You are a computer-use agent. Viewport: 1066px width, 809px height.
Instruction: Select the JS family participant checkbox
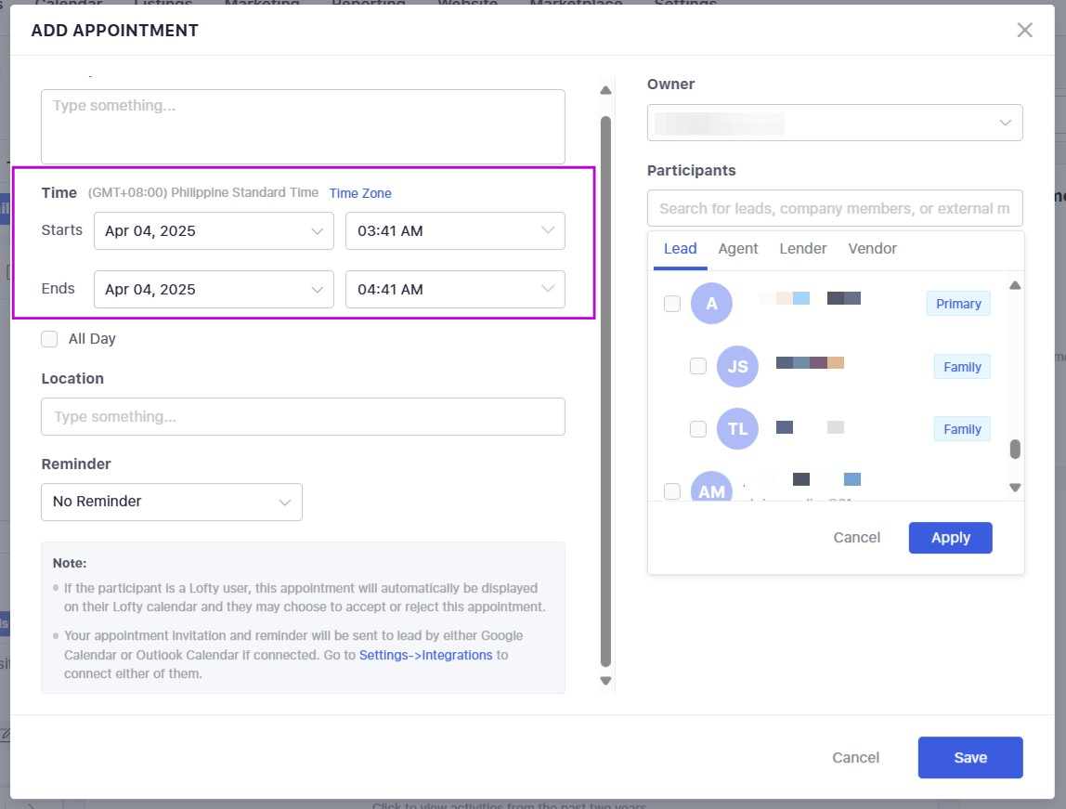point(698,367)
